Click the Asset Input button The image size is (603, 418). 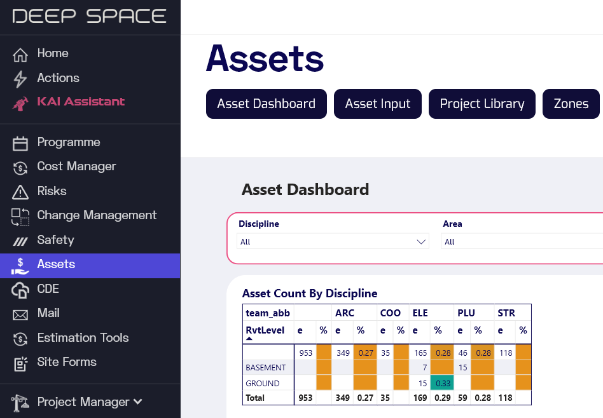click(378, 104)
